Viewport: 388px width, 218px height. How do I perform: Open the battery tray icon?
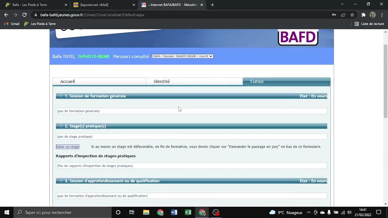(336, 212)
